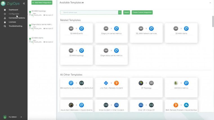Screen dimensions: 214x120
Task: Click the info icon beside Available Templates
Action: (x=83, y=3)
